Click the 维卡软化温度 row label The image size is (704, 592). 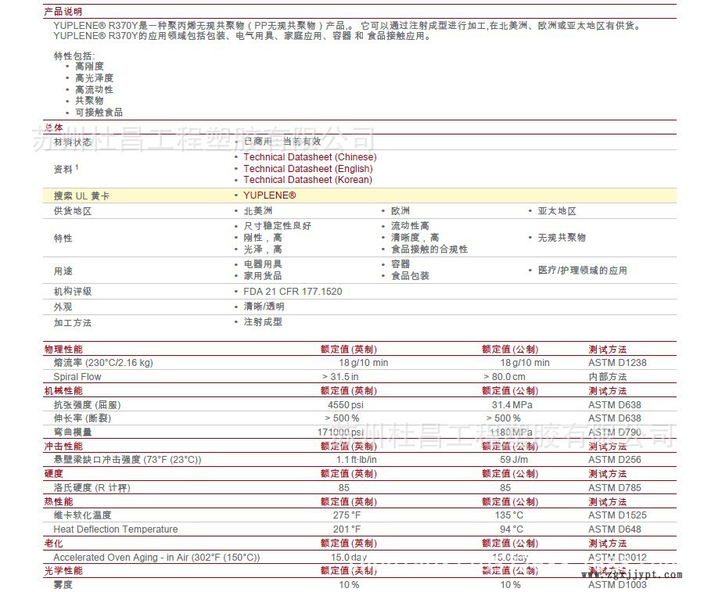(82, 515)
